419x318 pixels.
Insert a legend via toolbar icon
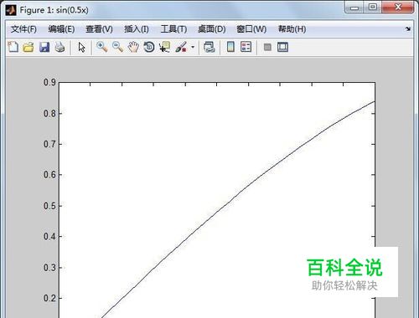[246, 47]
